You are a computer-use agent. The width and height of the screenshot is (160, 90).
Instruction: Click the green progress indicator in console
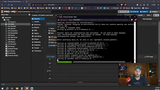pyautogui.click(x=64, y=62)
